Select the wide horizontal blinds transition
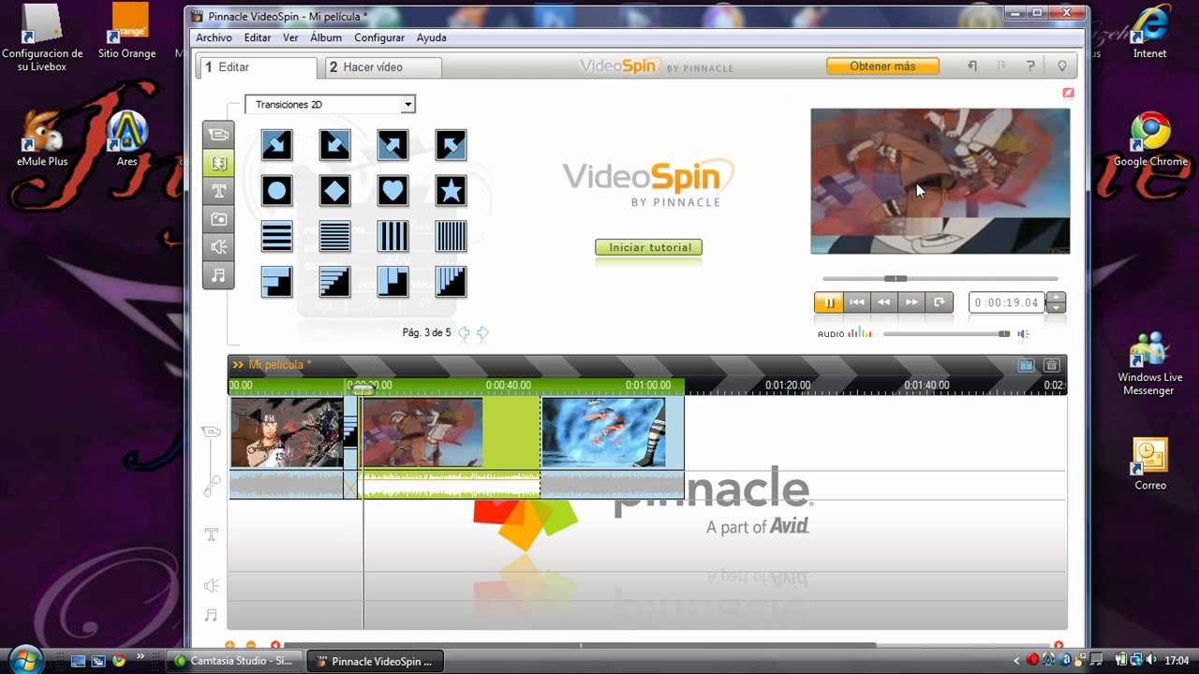The height and width of the screenshot is (674, 1199). 276,236
